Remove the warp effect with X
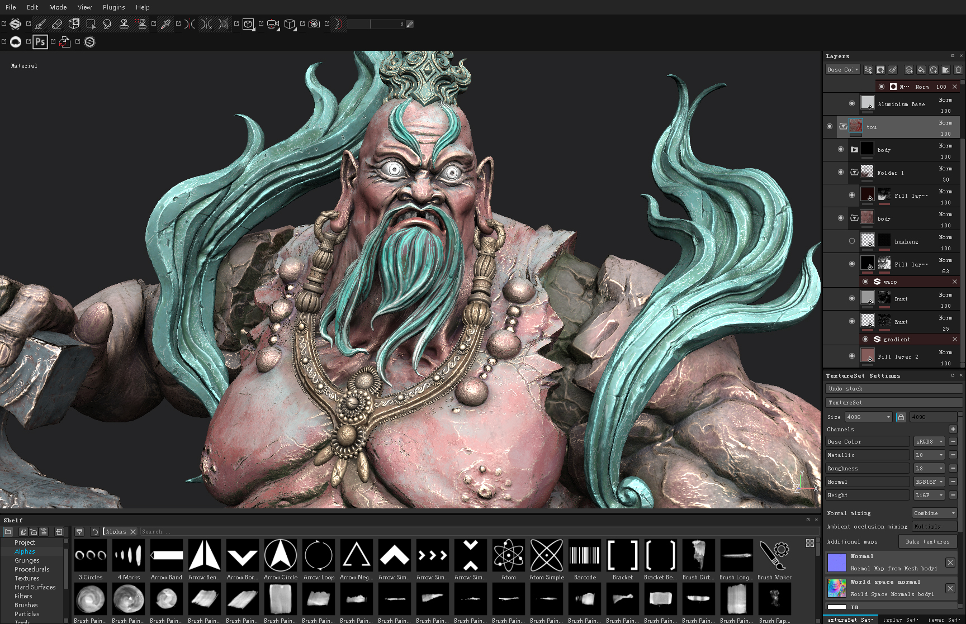The image size is (966, 624). click(x=955, y=282)
